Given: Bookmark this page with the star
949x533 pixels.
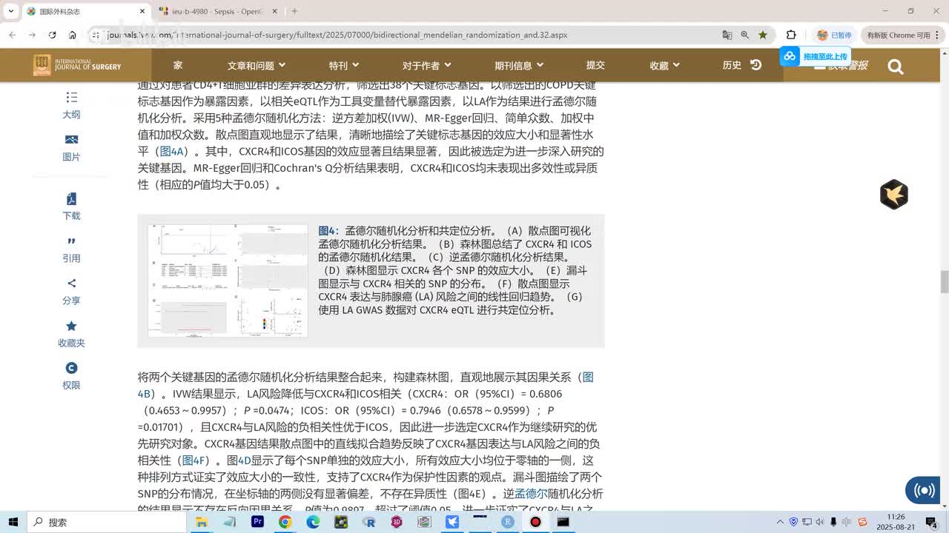Looking at the screenshot, I should [763, 35].
